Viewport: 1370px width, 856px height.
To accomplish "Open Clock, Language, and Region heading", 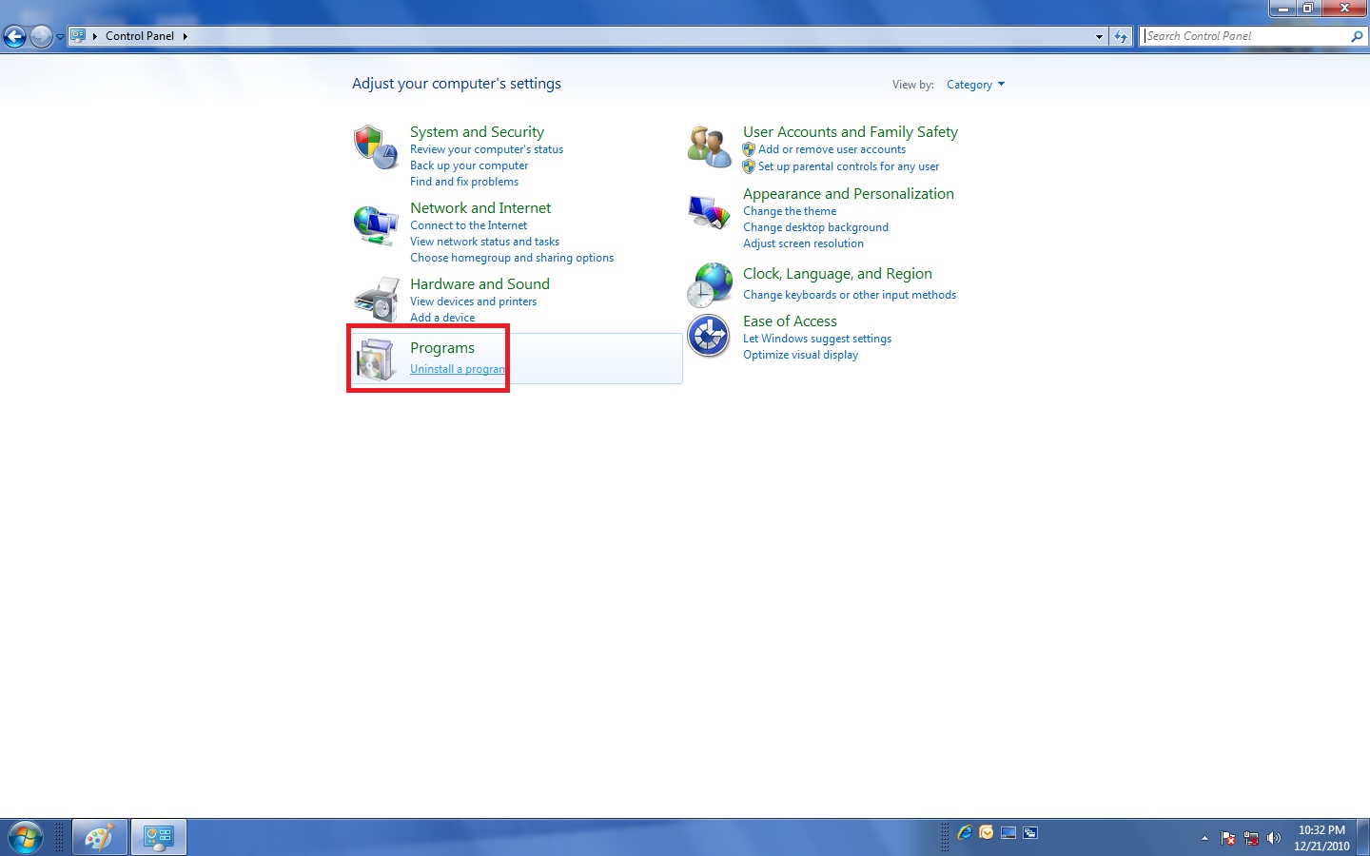I will point(837,274).
